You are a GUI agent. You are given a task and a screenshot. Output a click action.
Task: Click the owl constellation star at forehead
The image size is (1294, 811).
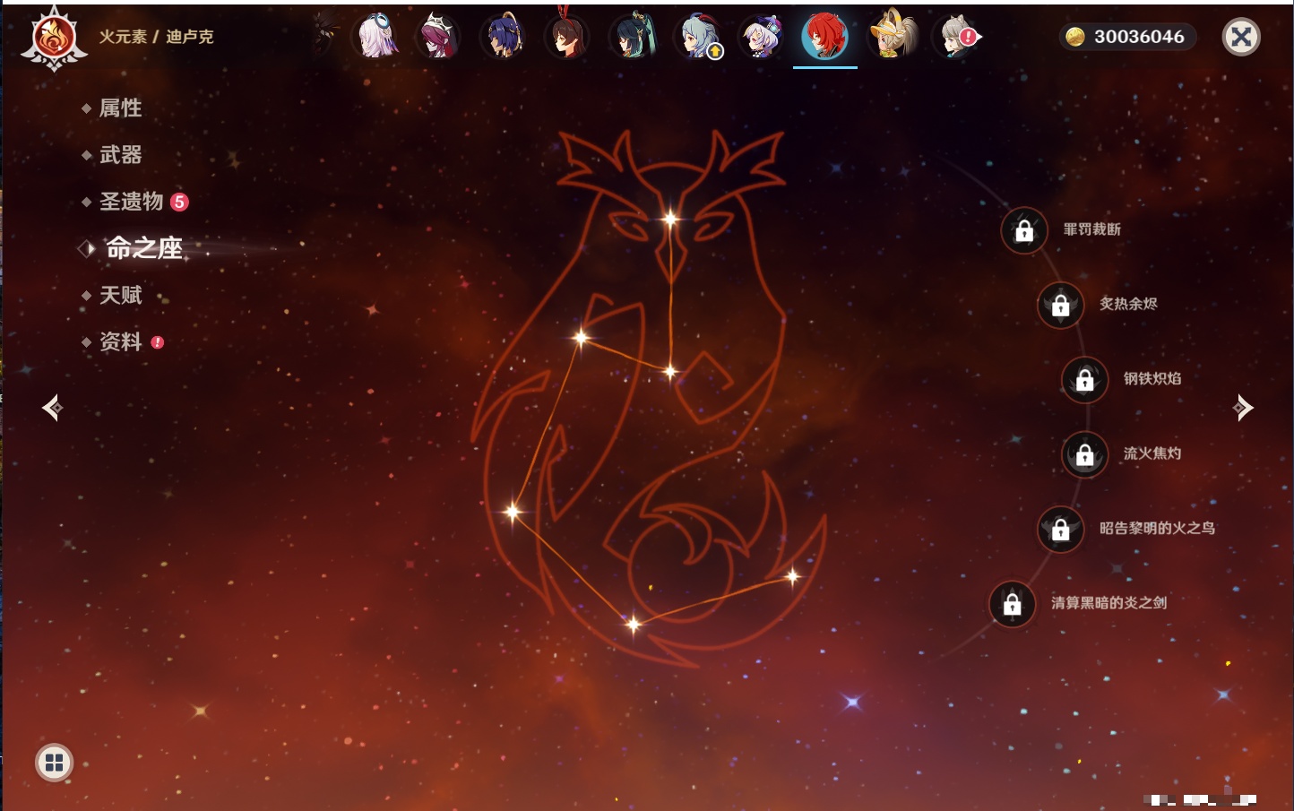click(x=670, y=219)
